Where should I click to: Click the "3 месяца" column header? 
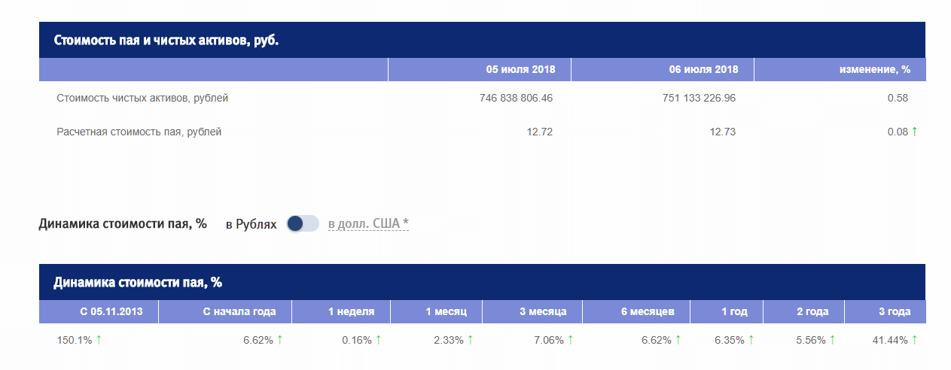point(541,311)
